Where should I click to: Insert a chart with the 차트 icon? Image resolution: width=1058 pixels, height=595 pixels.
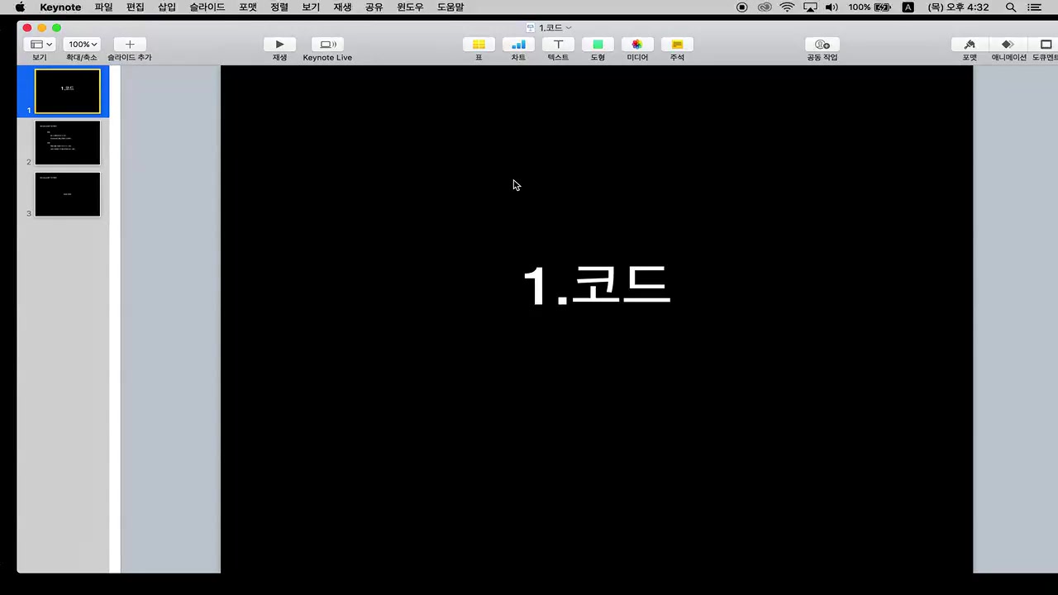tap(518, 45)
